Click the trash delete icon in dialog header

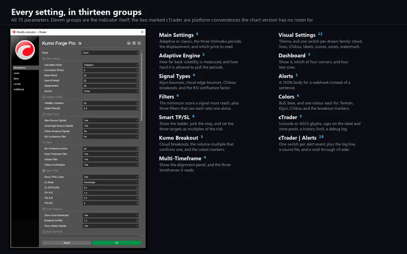click(139, 43)
